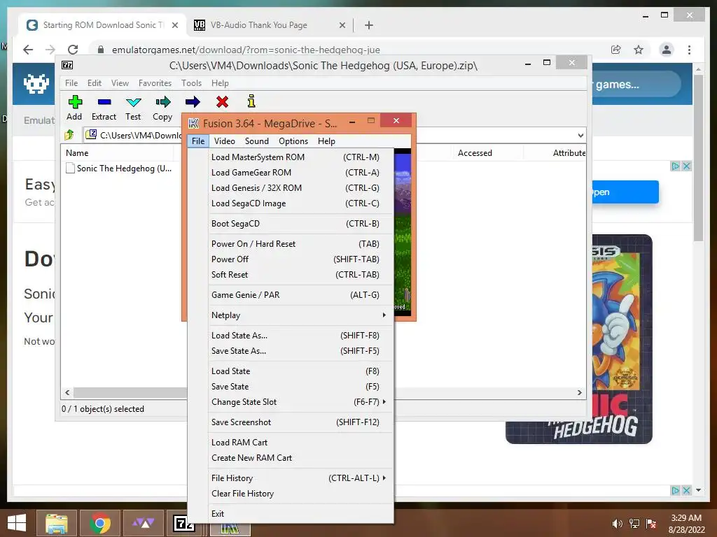
Task: Open the Chrome three-dot menu
Action: click(x=689, y=50)
